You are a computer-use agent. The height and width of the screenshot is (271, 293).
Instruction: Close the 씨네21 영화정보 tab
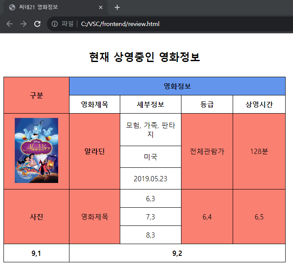[101, 7]
